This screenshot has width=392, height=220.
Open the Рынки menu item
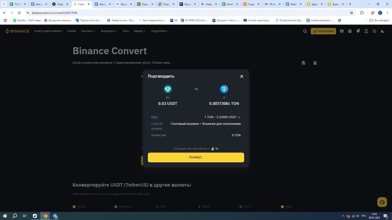click(72, 31)
